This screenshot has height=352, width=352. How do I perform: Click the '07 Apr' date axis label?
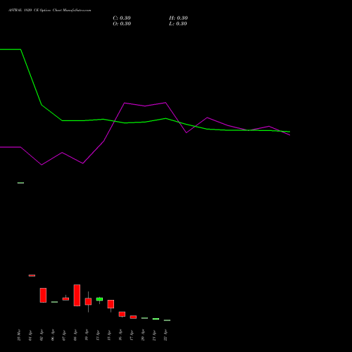64,335
